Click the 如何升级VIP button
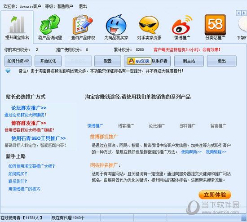 tap(18, 61)
